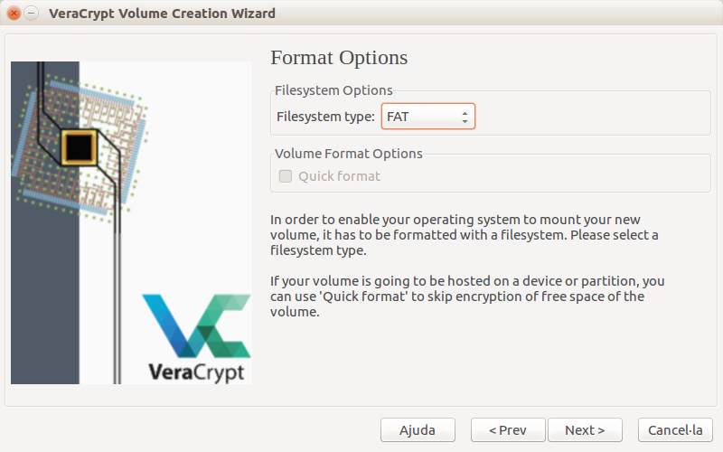Click the 'Filesystem Options' group title
The width and height of the screenshot is (723, 452).
point(333,90)
